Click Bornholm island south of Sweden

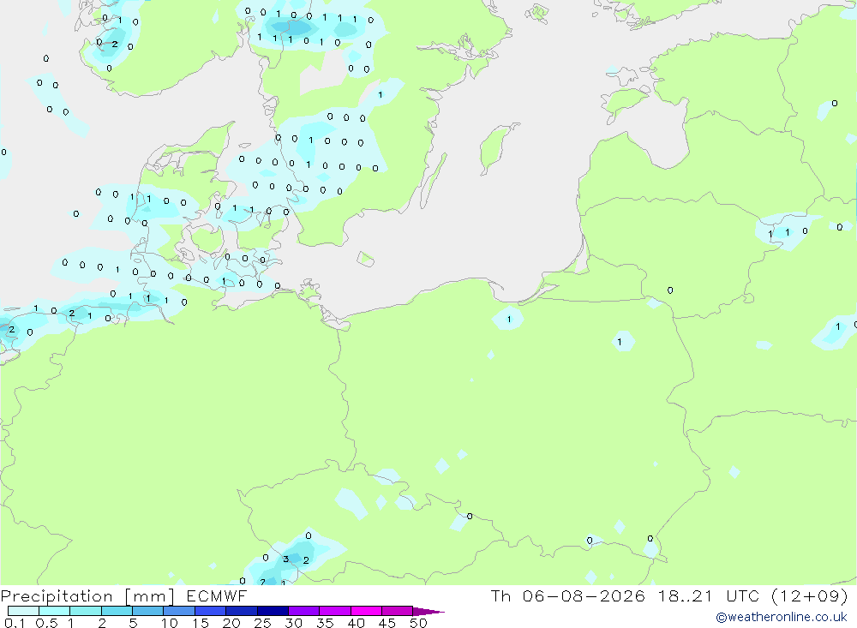point(366,259)
